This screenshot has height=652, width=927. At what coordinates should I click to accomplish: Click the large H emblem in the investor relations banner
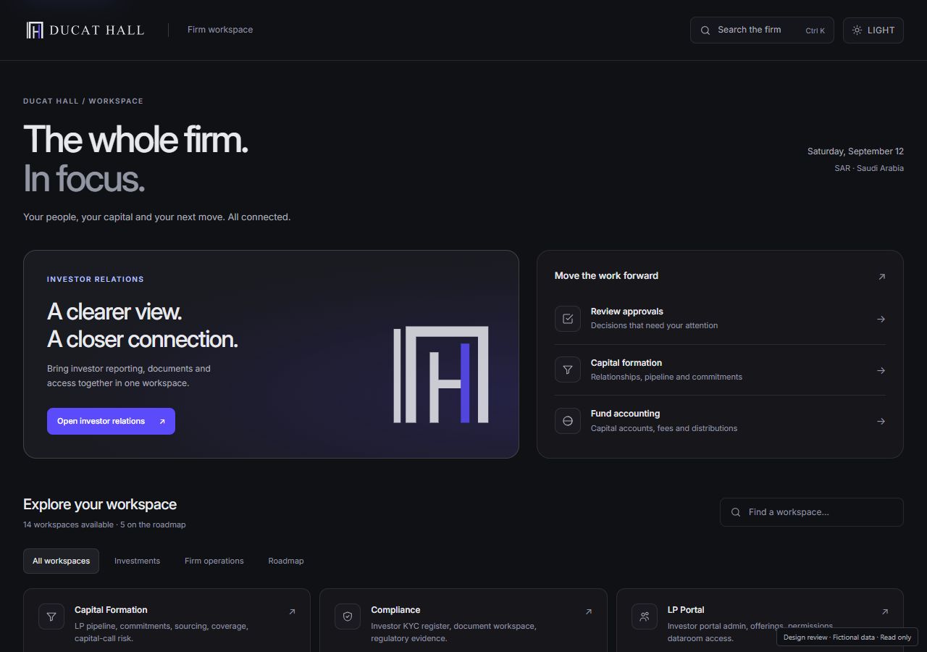pyautogui.click(x=440, y=375)
